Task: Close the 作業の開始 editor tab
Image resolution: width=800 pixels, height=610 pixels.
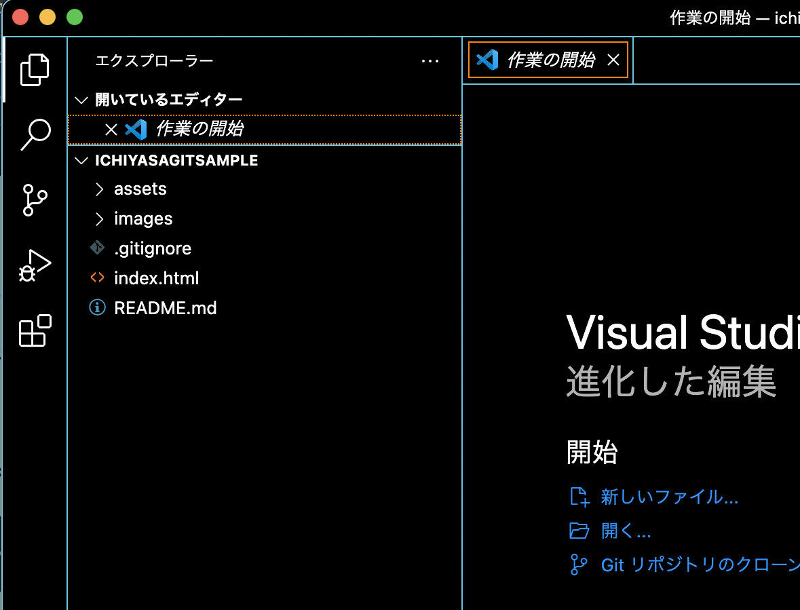Action: click(x=613, y=60)
